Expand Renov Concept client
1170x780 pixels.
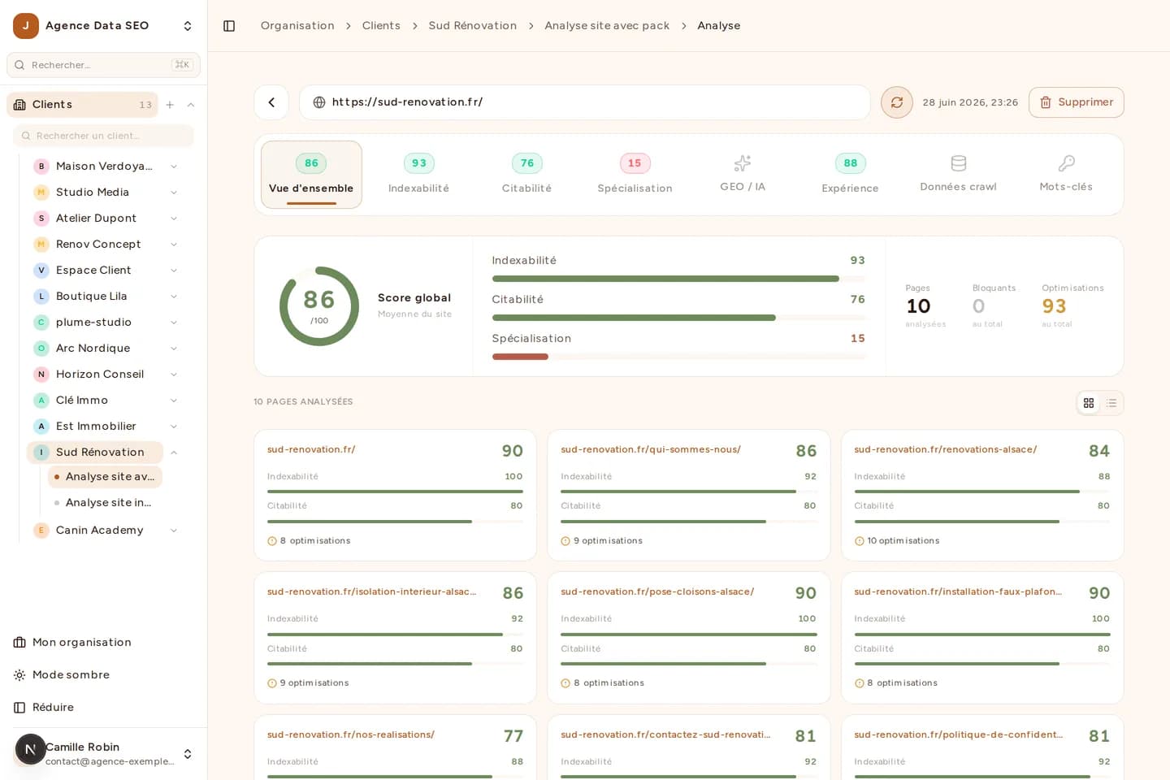[x=174, y=245]
